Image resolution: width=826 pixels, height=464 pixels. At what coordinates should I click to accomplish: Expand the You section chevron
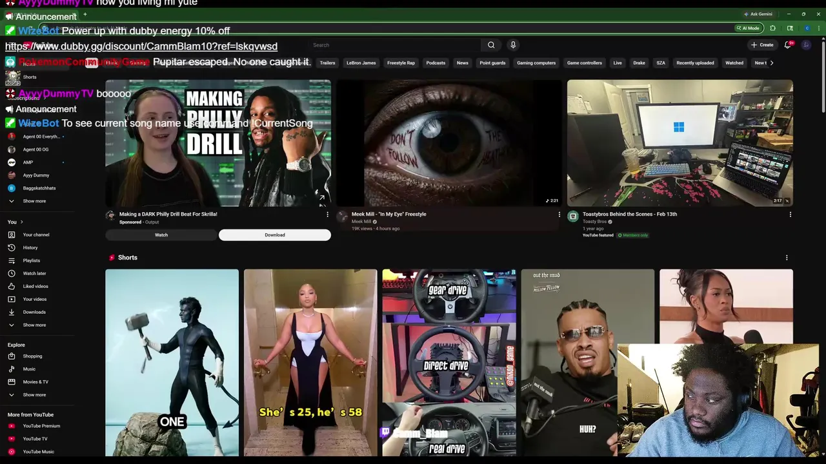coord(21,222)
